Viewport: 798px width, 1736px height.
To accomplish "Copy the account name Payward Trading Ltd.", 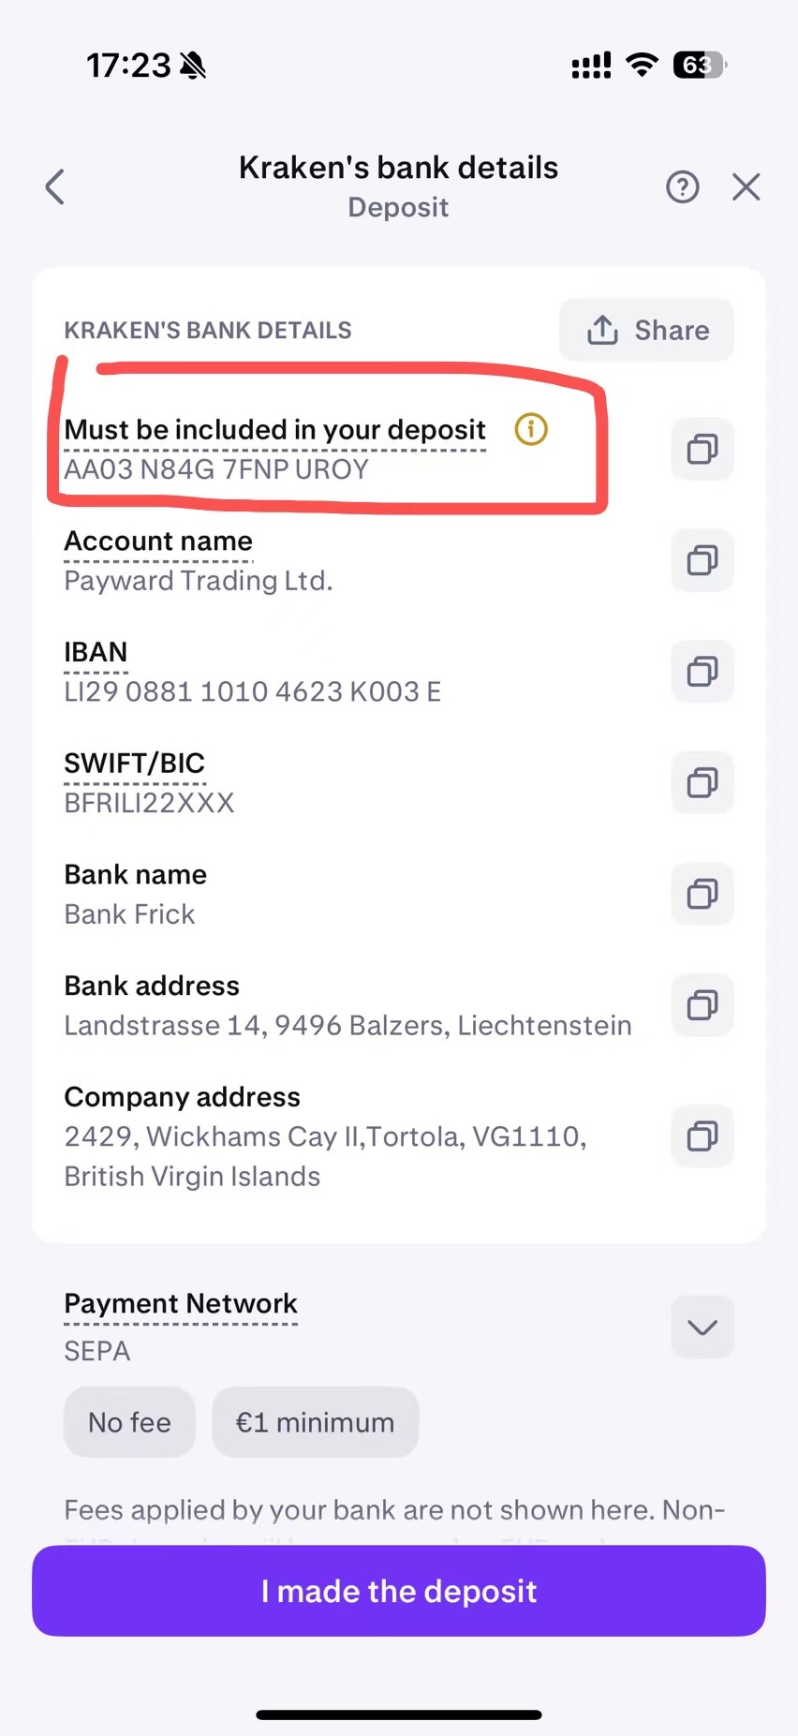I will [x=702, y=560].
